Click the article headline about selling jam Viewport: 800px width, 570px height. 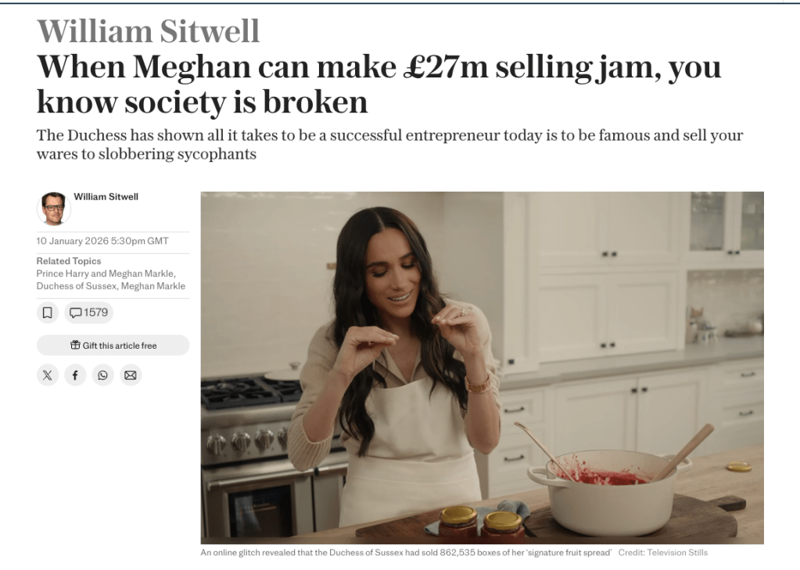(379, 84)
